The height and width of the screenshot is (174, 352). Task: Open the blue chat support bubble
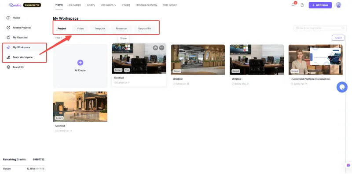pyautogui.click(x=342, y=87)
